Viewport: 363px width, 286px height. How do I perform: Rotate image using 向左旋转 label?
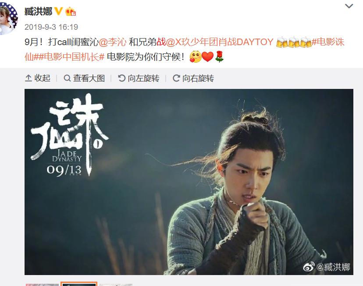point(143,78)
